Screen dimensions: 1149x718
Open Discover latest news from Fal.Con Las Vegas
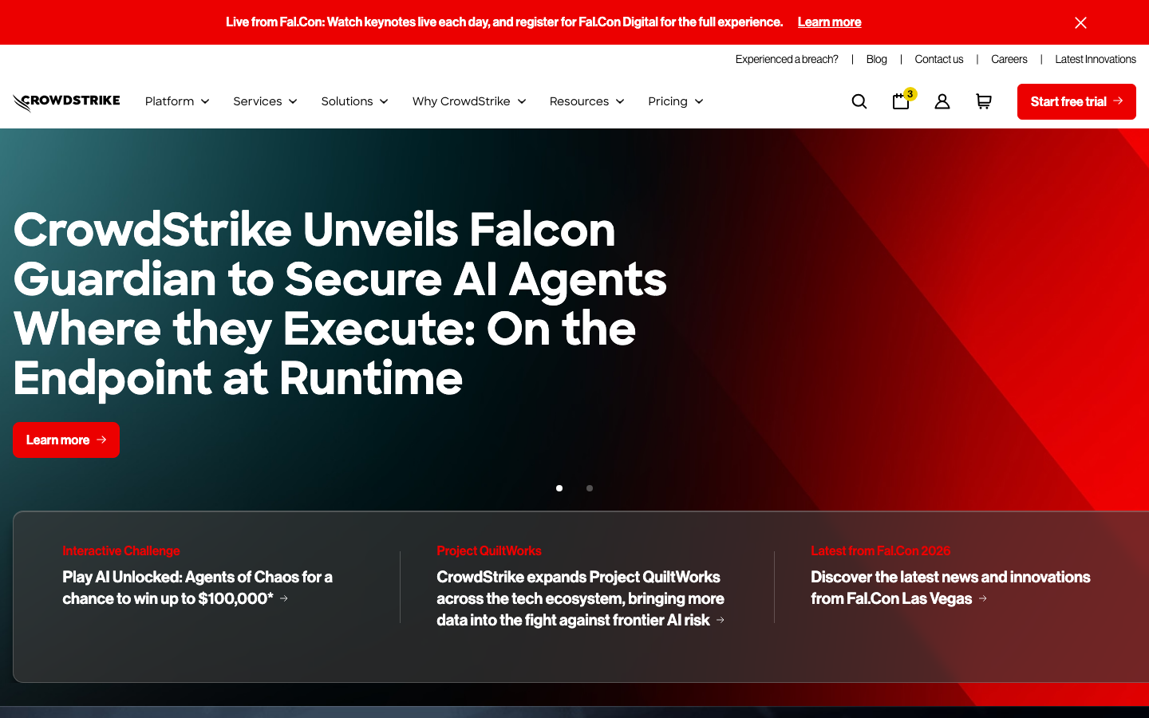[950, 588]
